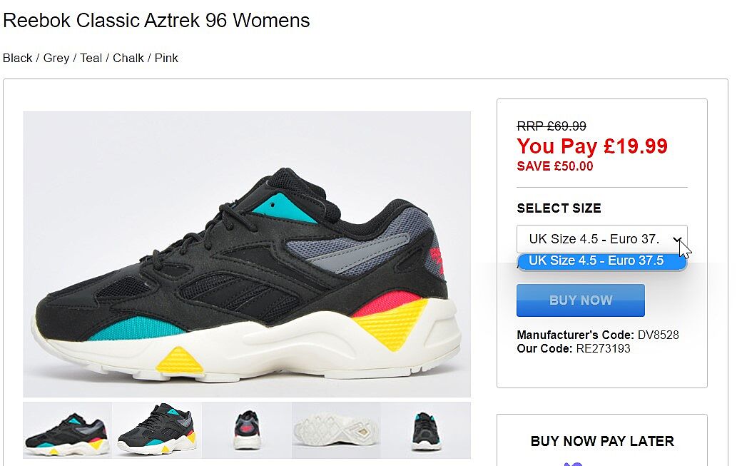Viewport: 742px width, 466px height.
Task: Click the struck-through RRP £69.99 price
Action: click(552, 126)
